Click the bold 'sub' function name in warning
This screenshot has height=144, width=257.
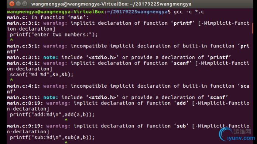[x=181, y=126]
